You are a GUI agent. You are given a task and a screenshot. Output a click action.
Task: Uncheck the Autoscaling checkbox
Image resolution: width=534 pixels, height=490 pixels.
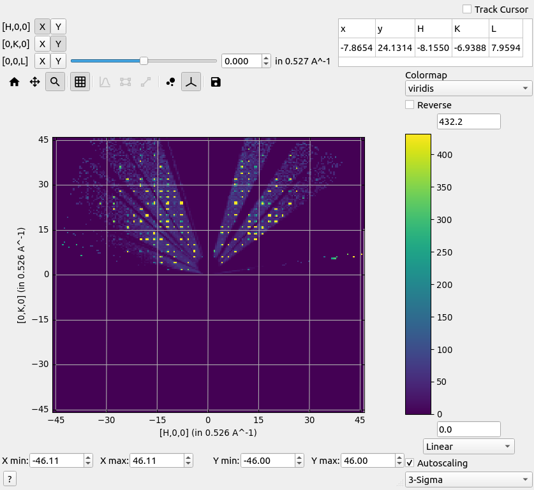[410, 463]
